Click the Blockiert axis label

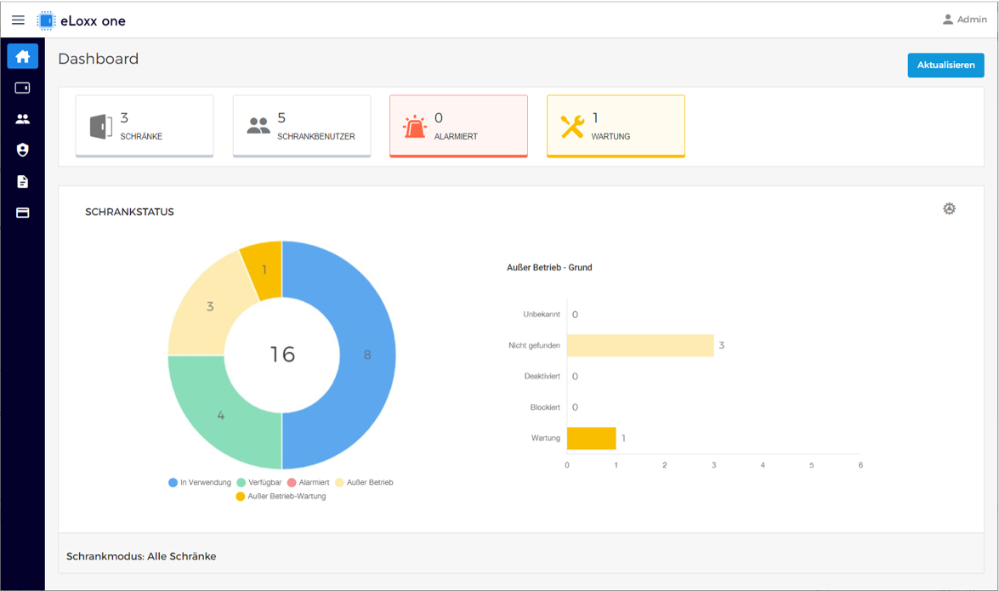pos(545,407)
